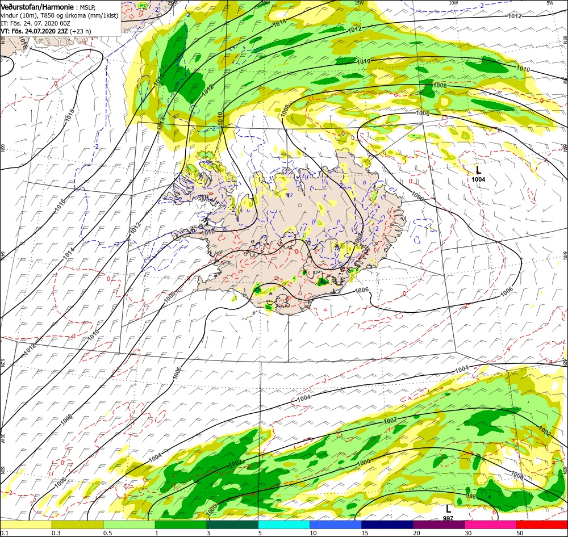Viewport: 568px width, 537px height.
Task: Pick the light green 0.5 legend swatch
Action: click(130, 525)
